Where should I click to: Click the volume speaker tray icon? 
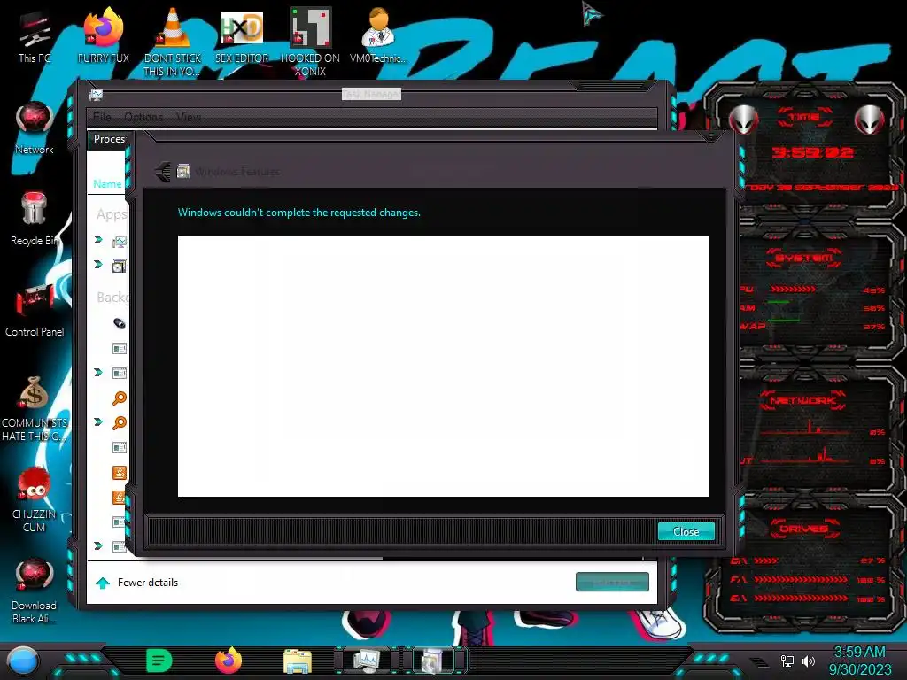coord(809,661)
